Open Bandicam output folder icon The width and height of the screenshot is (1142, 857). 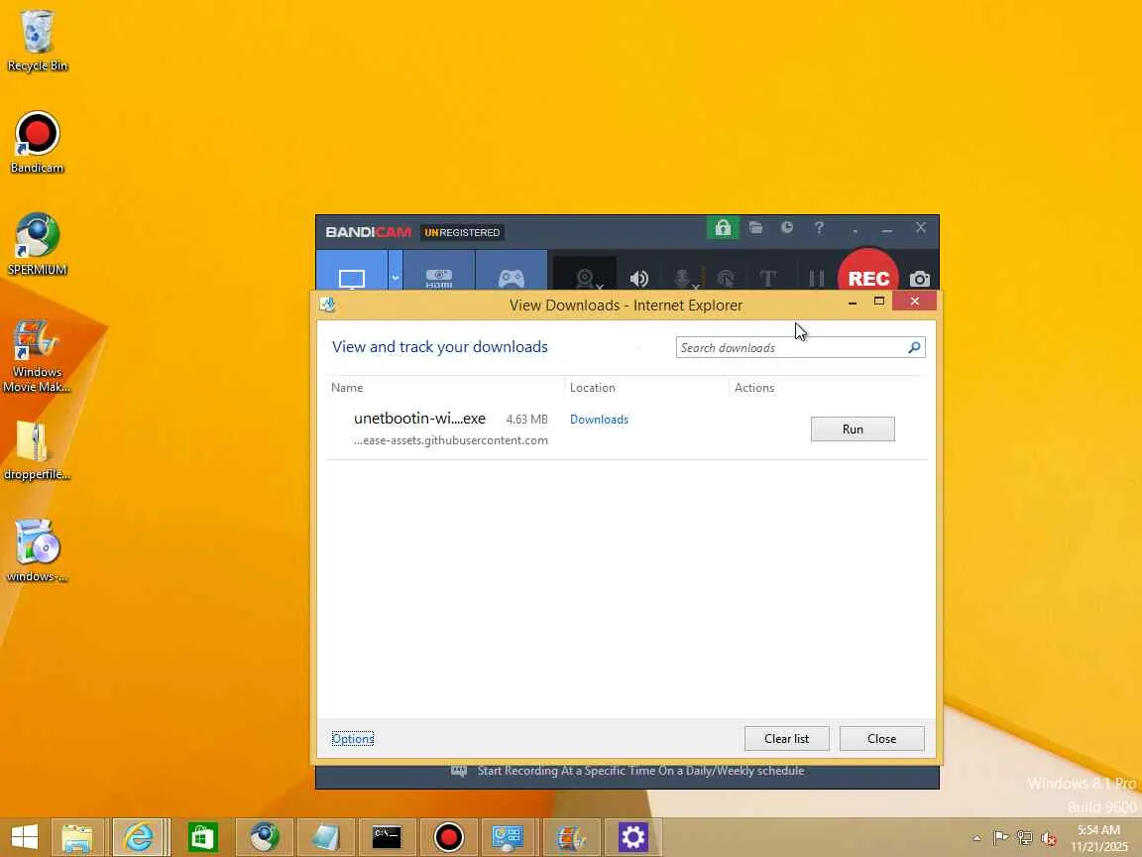(756, 228)
